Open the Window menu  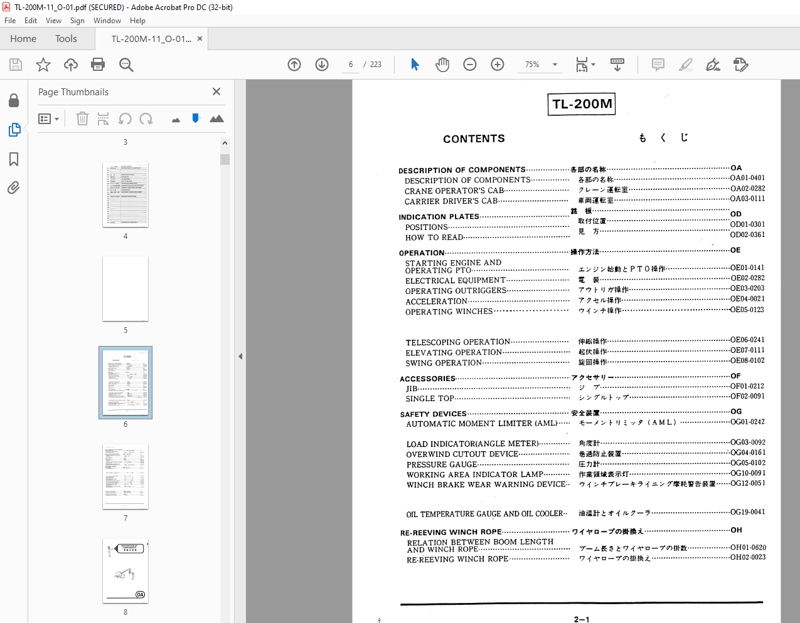point(107,20)
